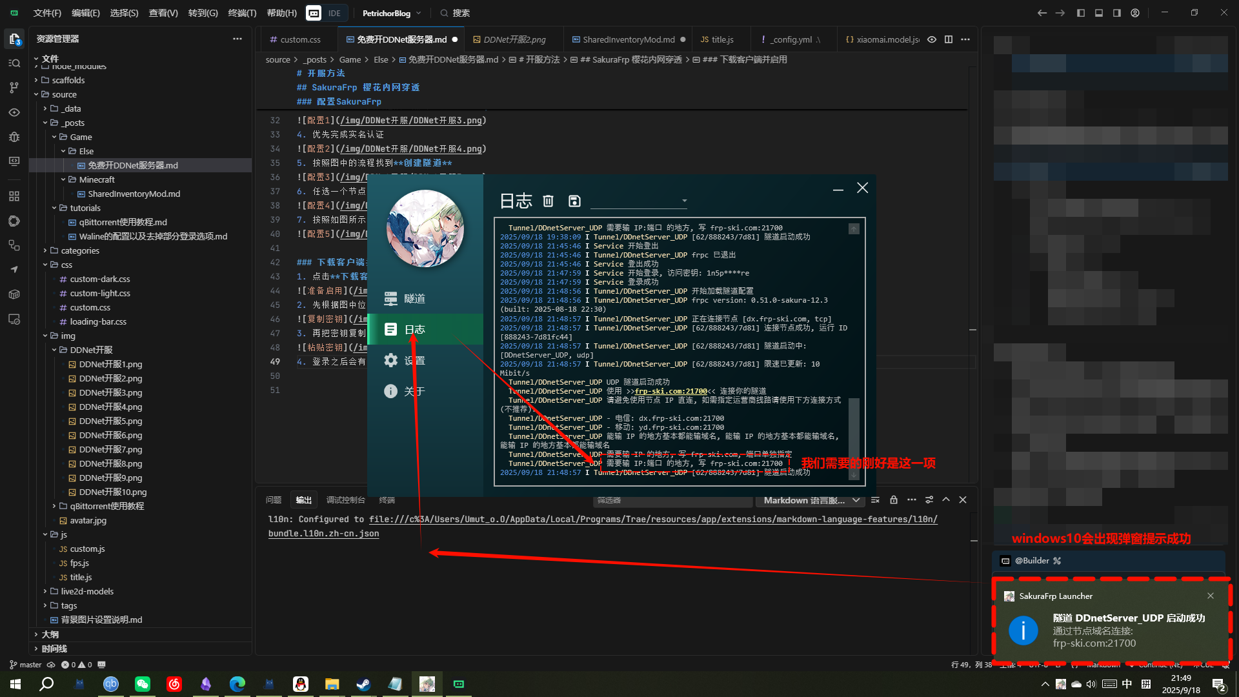Switch to the 终端 panel tab
The image size is (1239, 697).
(x=387, y=500)
